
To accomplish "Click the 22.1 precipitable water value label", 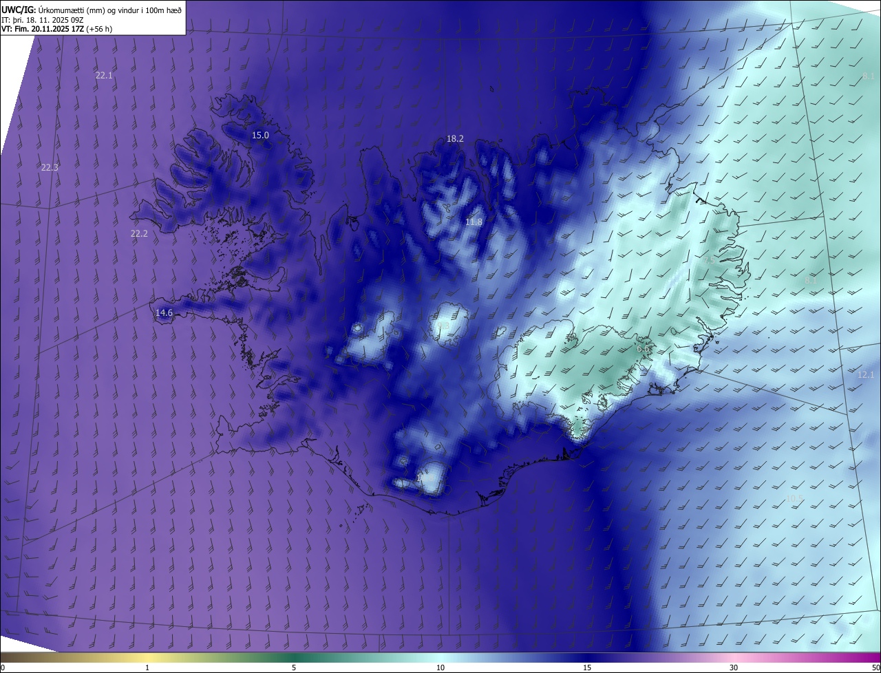I will coord(104,76).
